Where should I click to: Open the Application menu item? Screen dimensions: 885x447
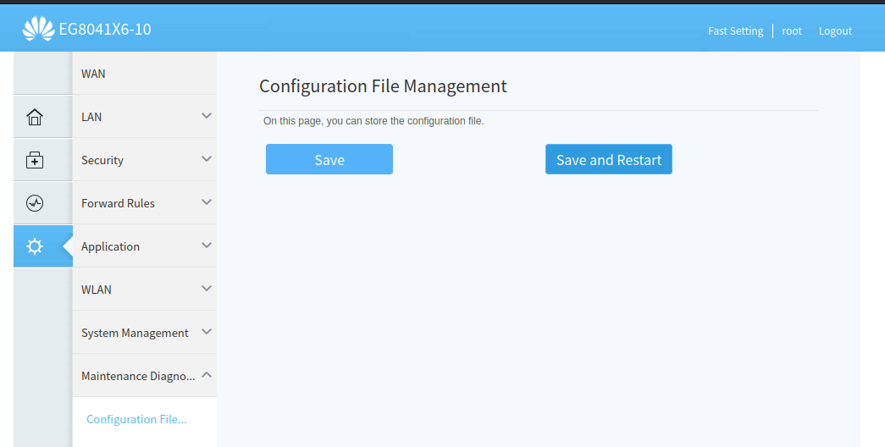click(145, 246)
